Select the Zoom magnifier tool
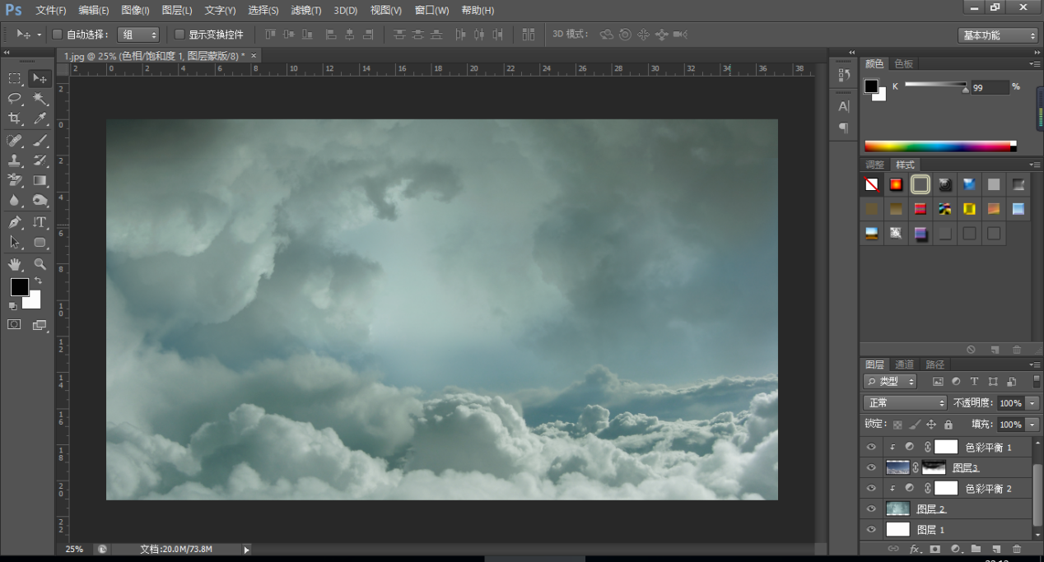The image size is (1044, 562). point(40,264)
